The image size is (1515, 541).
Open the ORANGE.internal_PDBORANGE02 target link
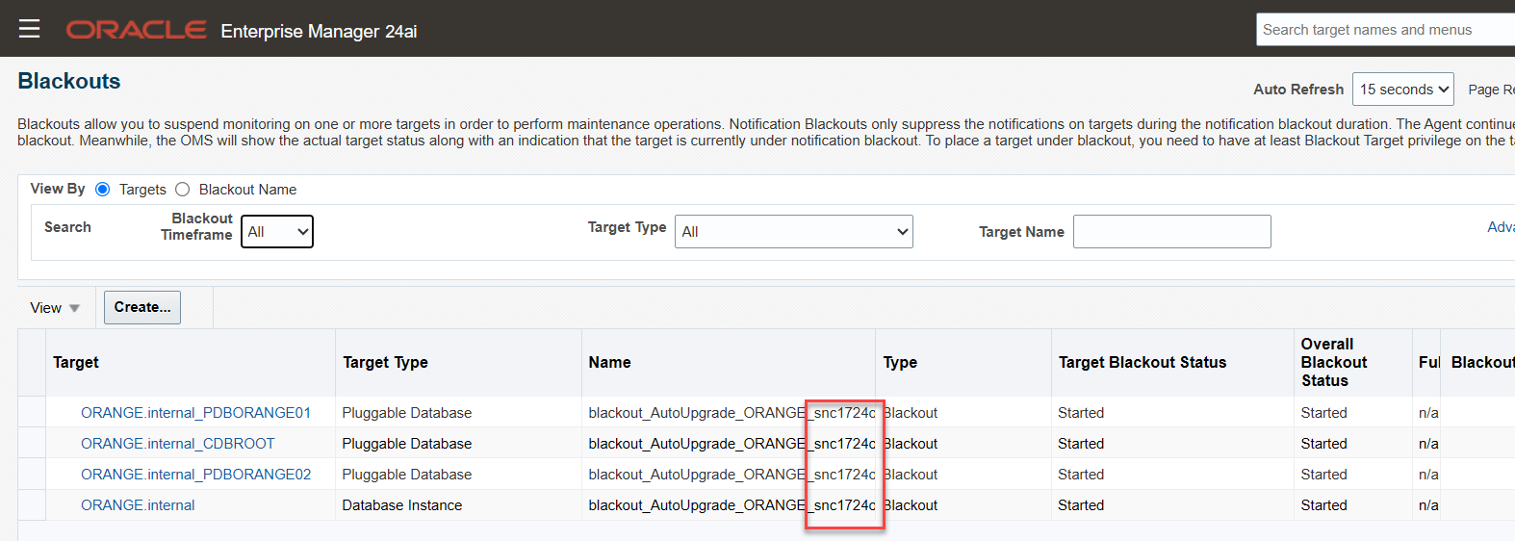coord(195,475)
